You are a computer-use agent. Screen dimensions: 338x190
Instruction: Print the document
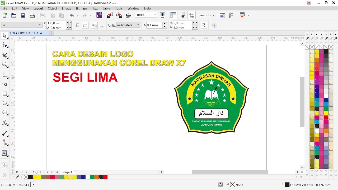pos(32,15)
